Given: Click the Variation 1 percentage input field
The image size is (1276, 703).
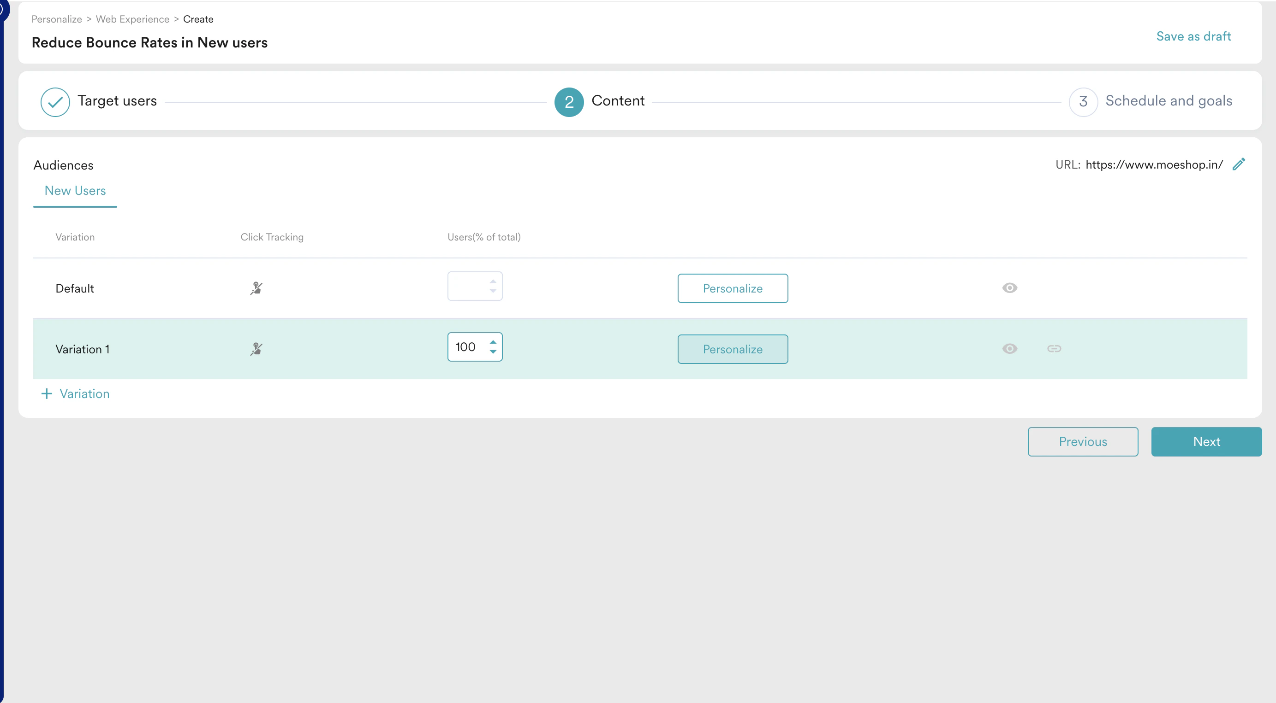Looking at the screenshot, I should (x=466, y=347).
